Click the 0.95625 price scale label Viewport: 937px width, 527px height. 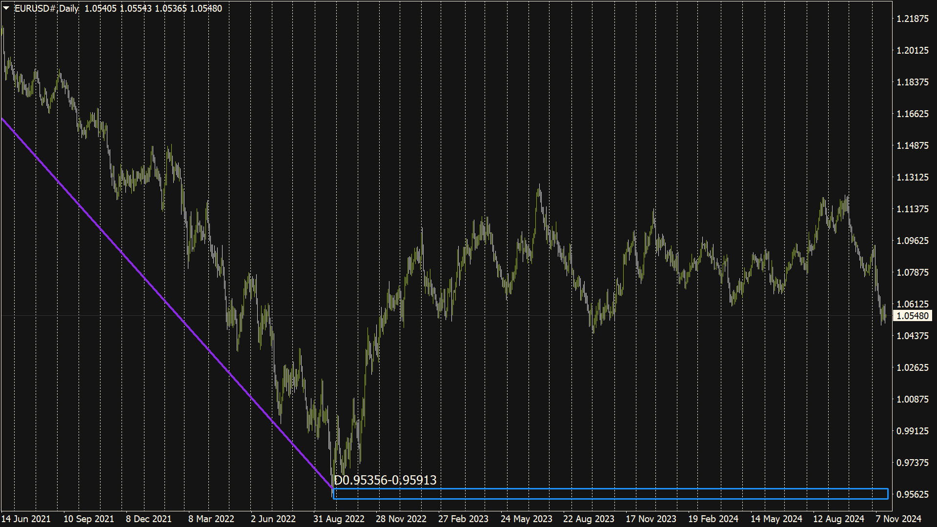pyautogui.click(x=912, y=494)
